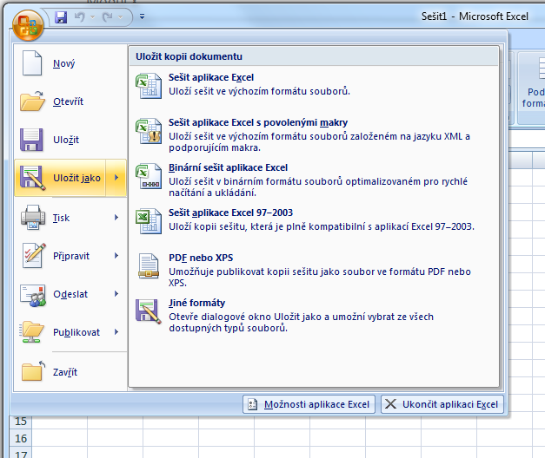Click Jiné formáty floppy pencil icon
The height and width of the screenshot is (458, 545).
pos(149,311)
